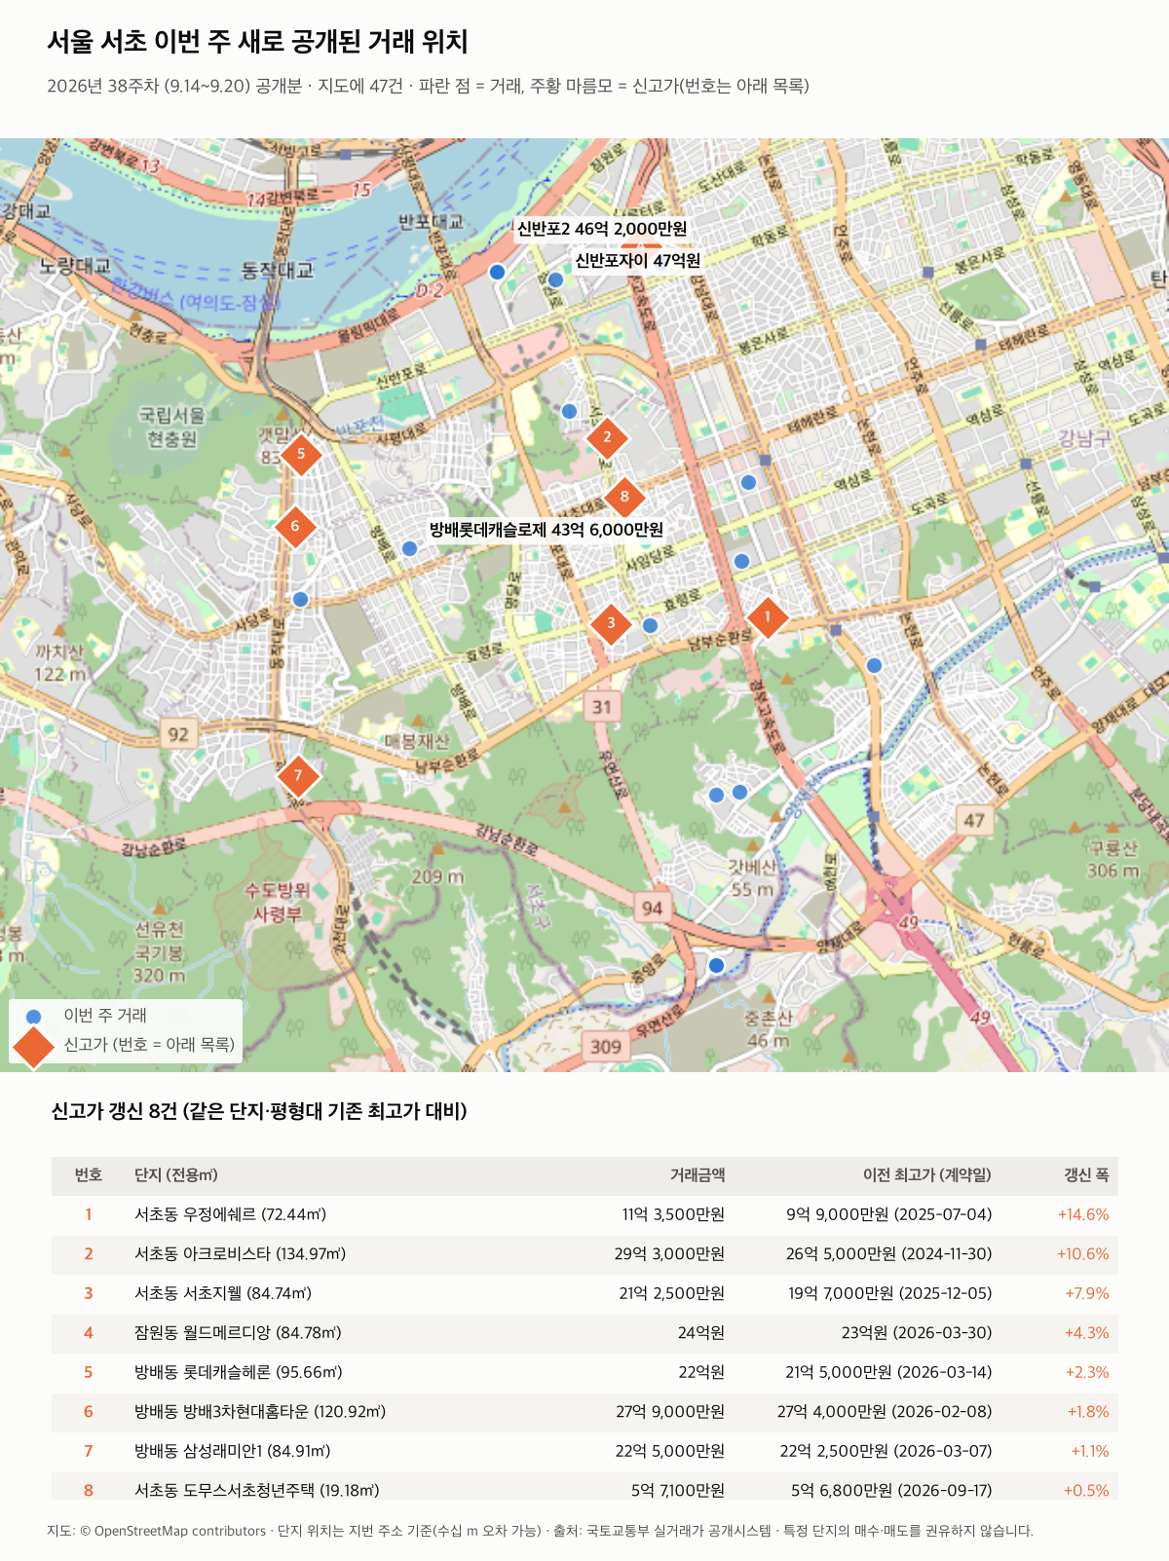Image resolution: width=1169 pixels, height=1561 pixels.
Task: Click the 방배롯데캐슬로제 43억 6,000만원 label
Action: point(547,530)
